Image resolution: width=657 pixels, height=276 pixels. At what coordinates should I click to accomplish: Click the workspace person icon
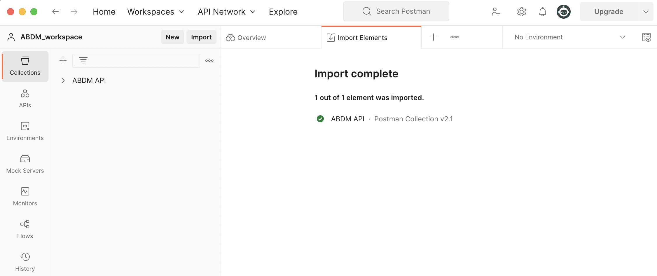pyautogui.click(x=11, y=37)
